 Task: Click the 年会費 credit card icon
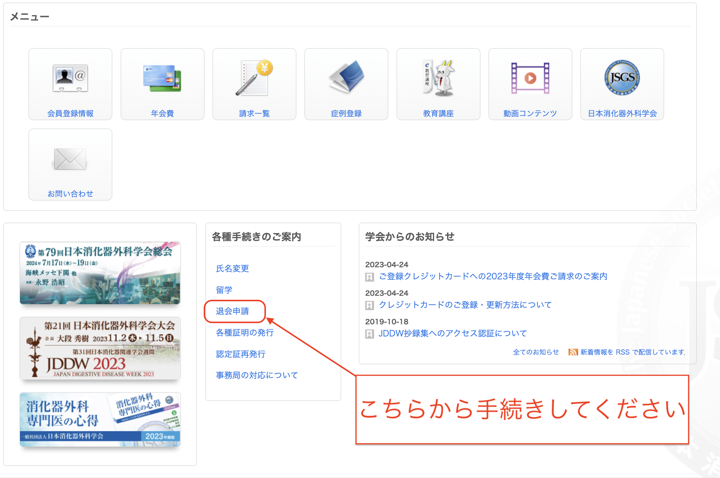coord(162,78)
